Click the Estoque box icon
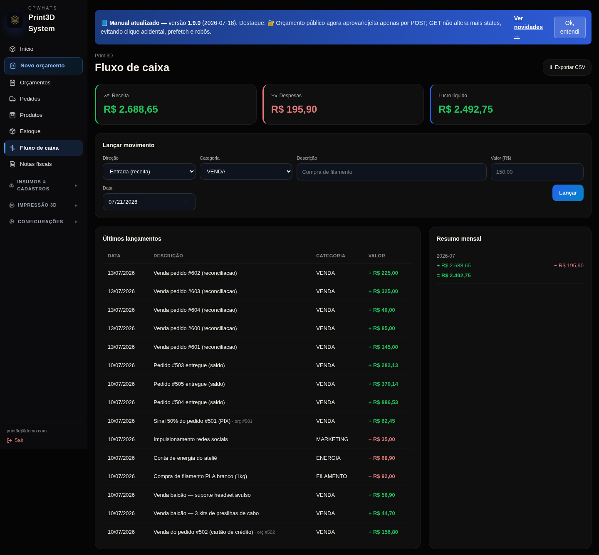The width and height of the screenshot is (599, 555). [x=12, y=131]
